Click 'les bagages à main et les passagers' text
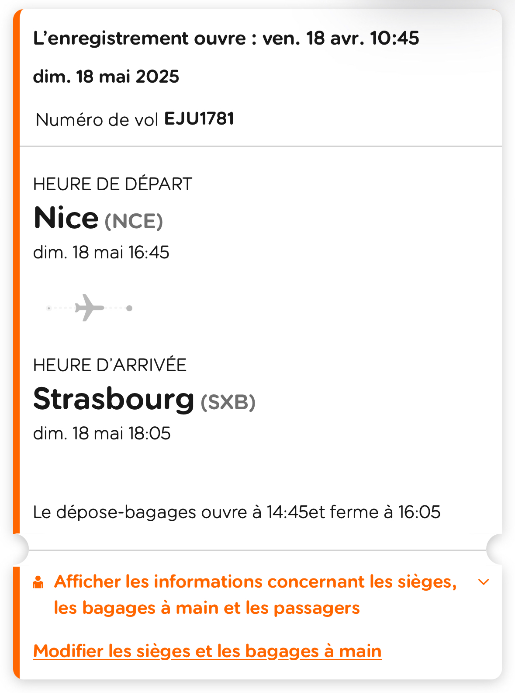 click(x=207, y=608)
